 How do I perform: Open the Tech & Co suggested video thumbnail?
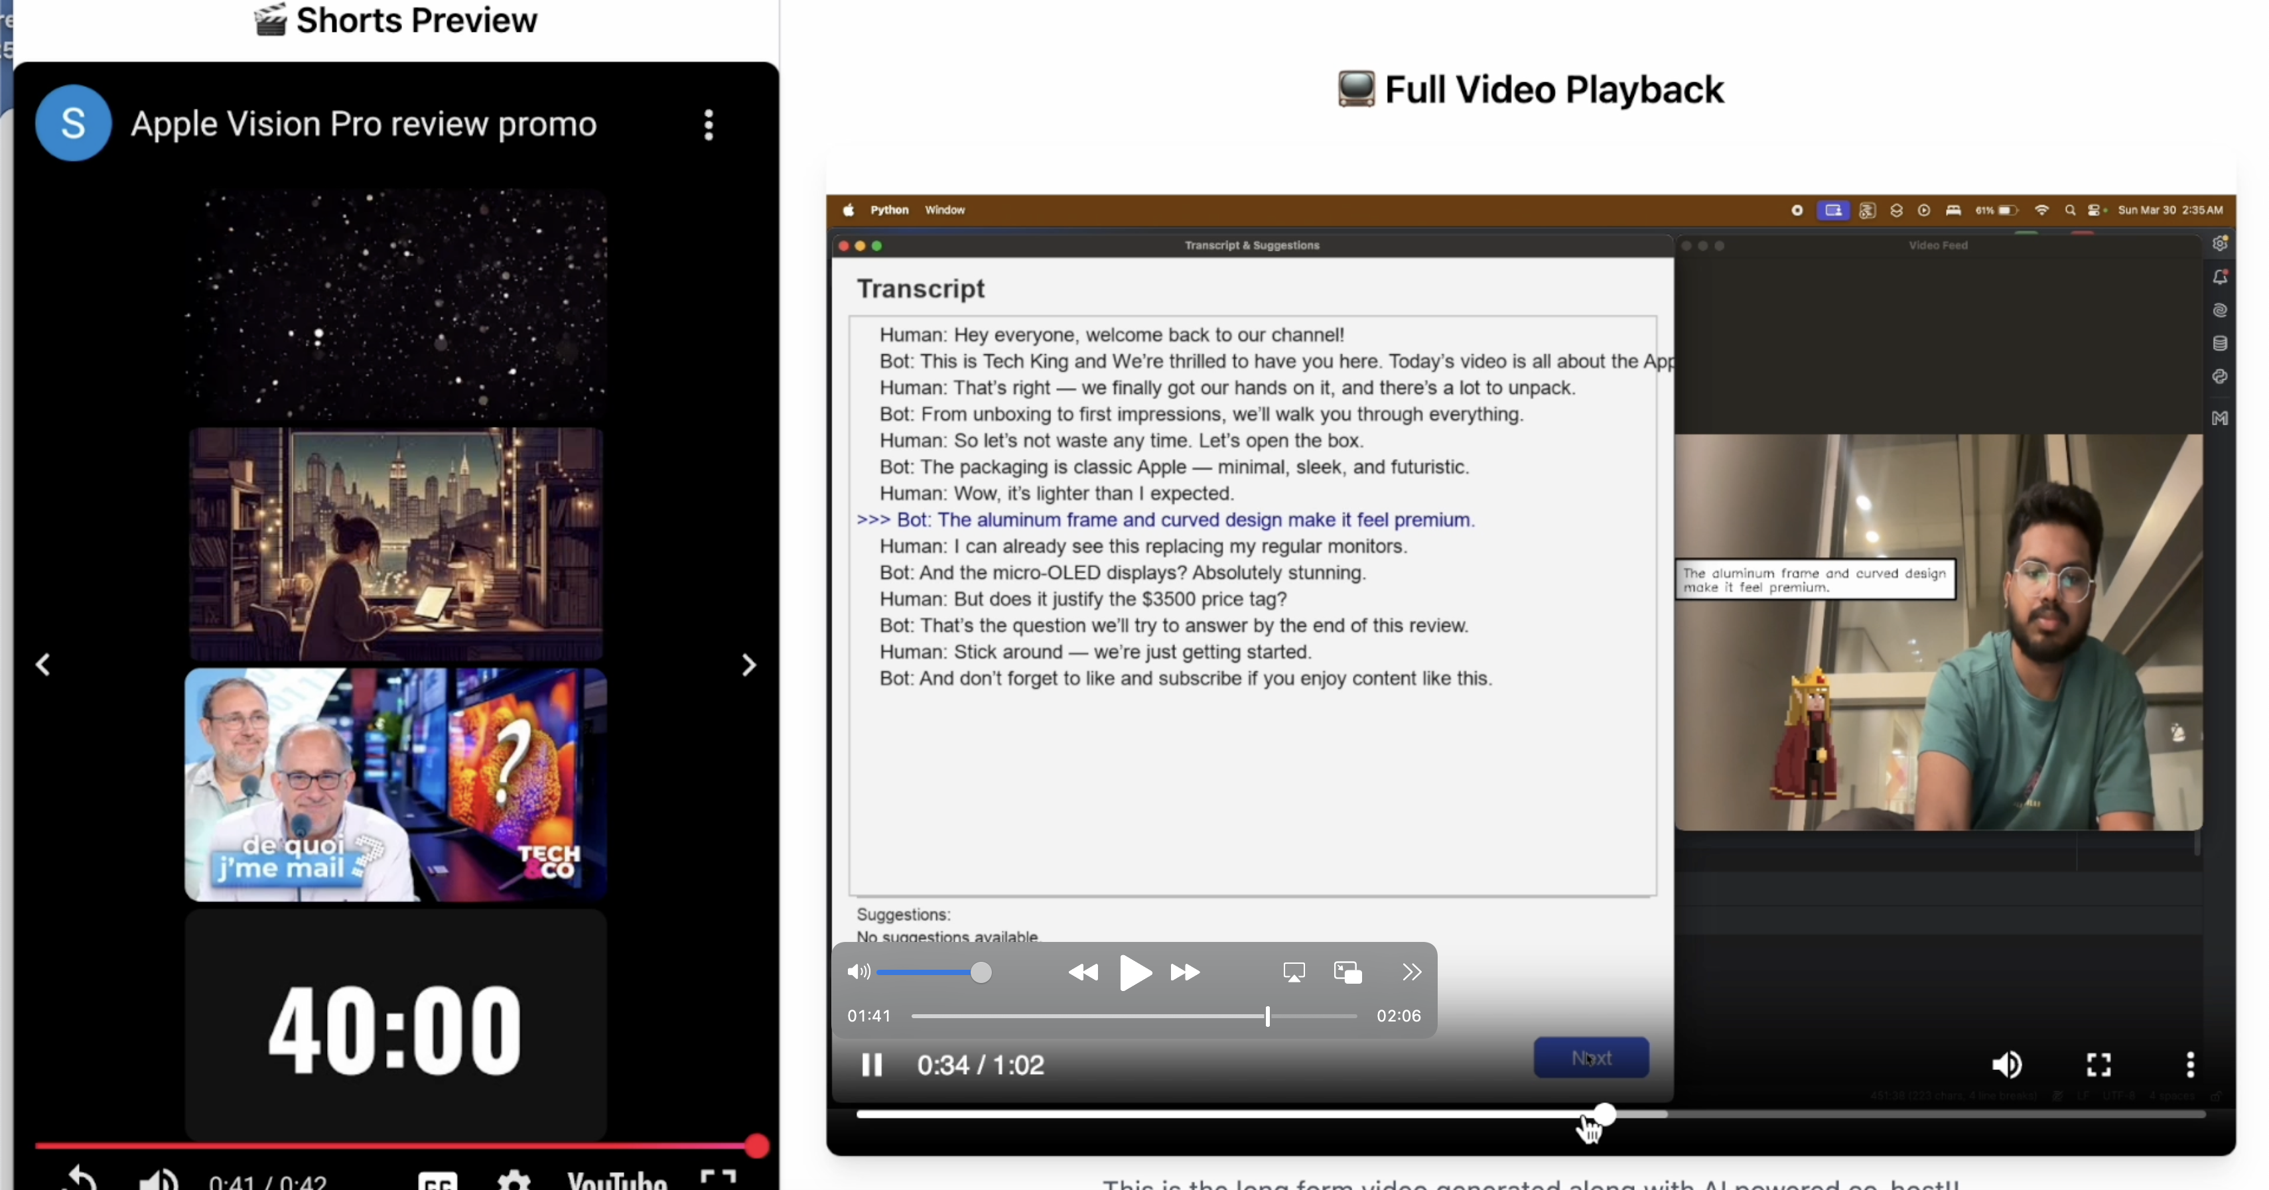[395, 784]
